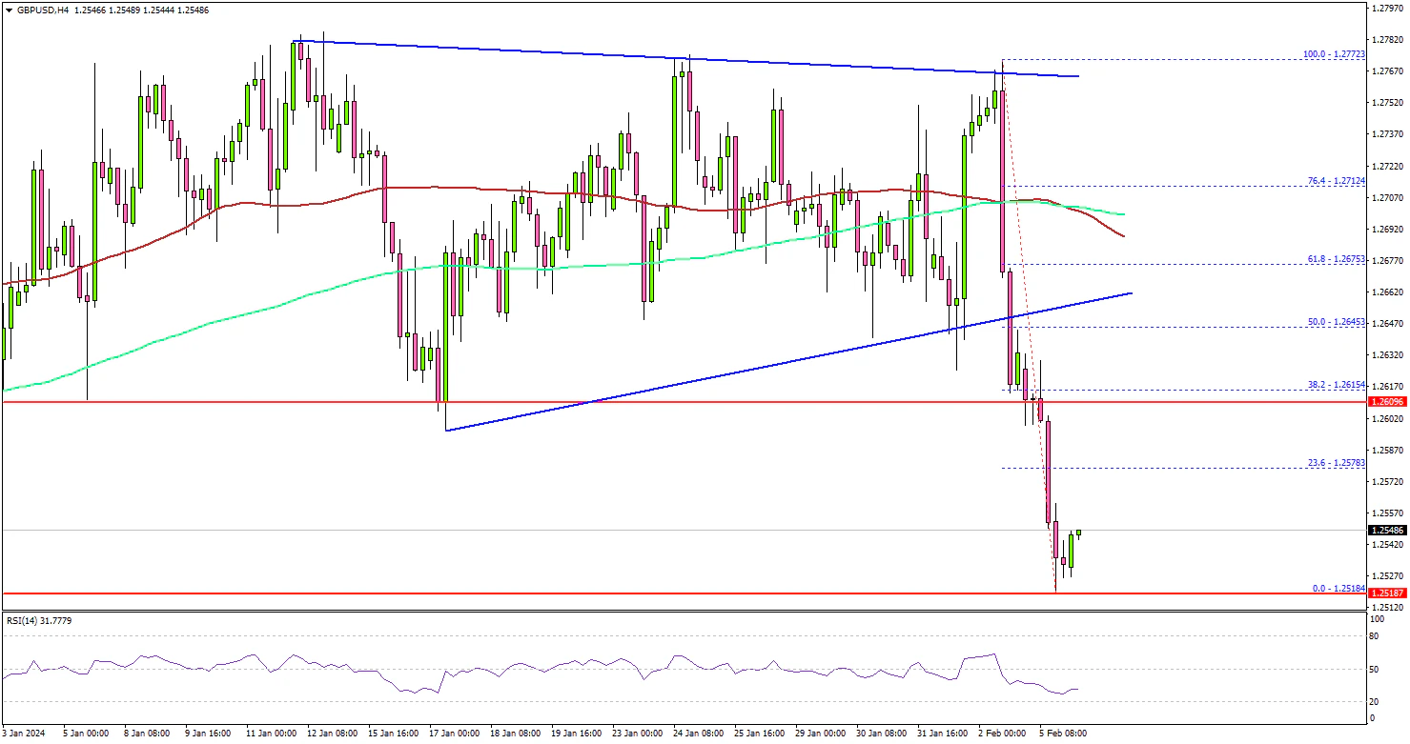Select the Fibonacci 61.8 - 1.26753 label
The image size is (1410, 744).
(x=1337, y=259)
